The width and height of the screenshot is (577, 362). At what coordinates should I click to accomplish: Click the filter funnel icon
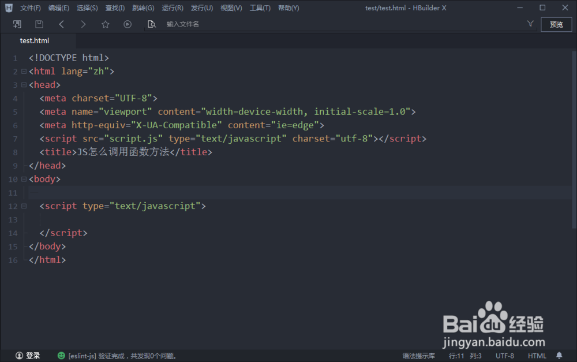tap(530, 24)
